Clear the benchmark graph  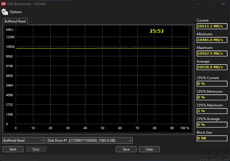(x=149, y=149)
